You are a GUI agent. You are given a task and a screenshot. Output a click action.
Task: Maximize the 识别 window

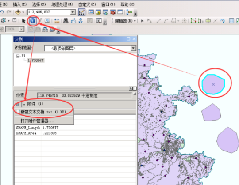128,39
